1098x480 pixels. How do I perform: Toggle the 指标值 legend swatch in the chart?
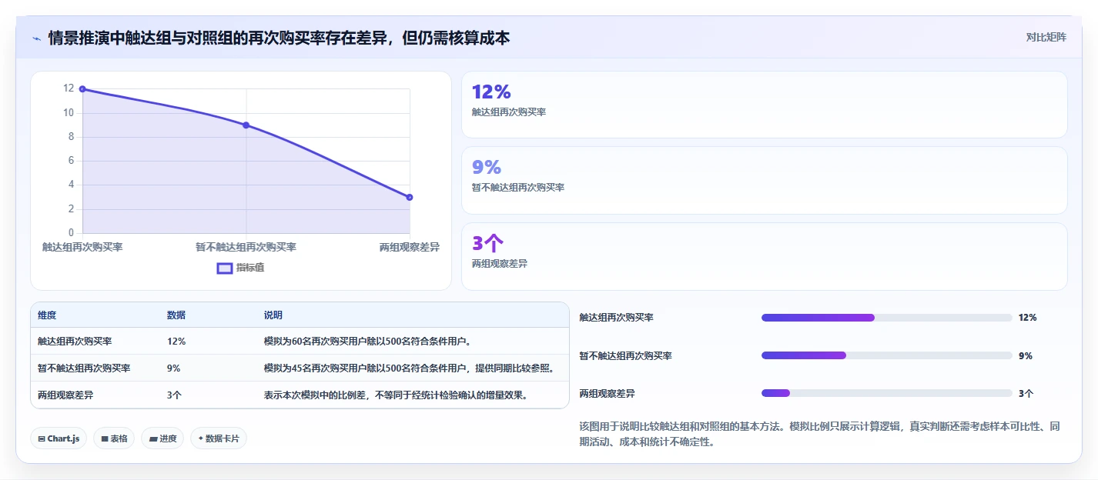(x=225, y=268)
